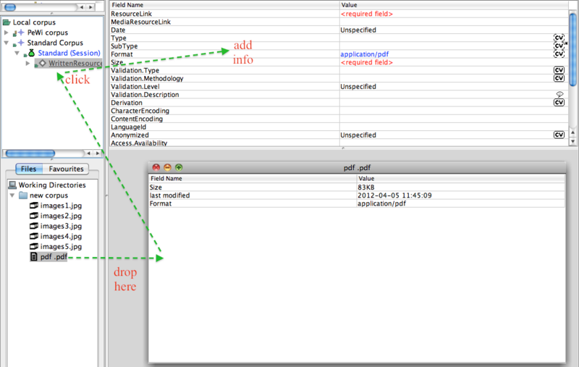The image size is (579, 367).
Task: Click the images5.jpg file icon
Action: pos(33,246)
